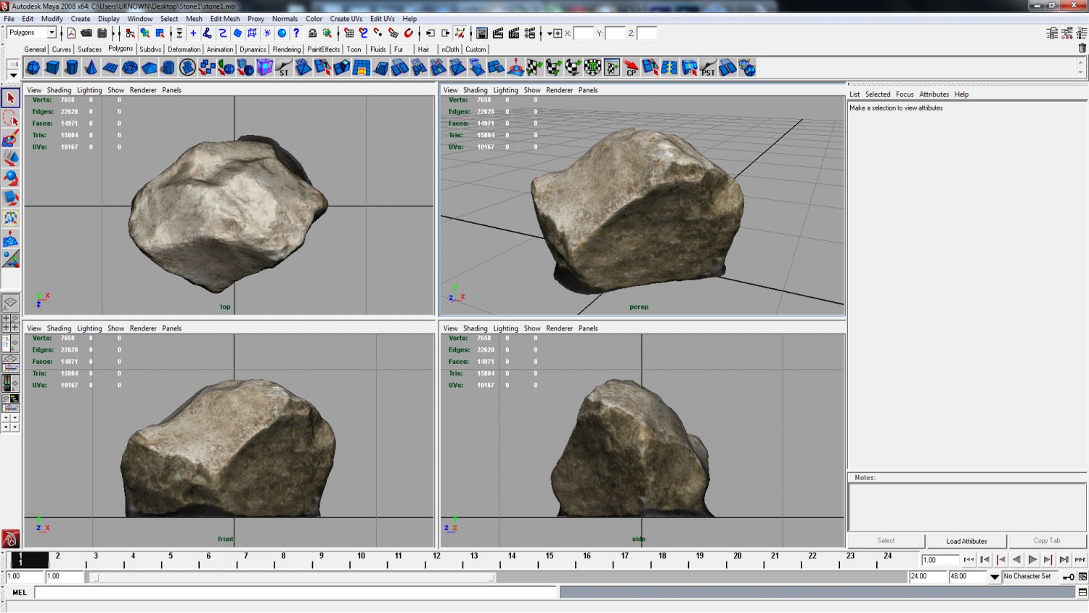Create a polygon cube from shelf

click(52, 68)
